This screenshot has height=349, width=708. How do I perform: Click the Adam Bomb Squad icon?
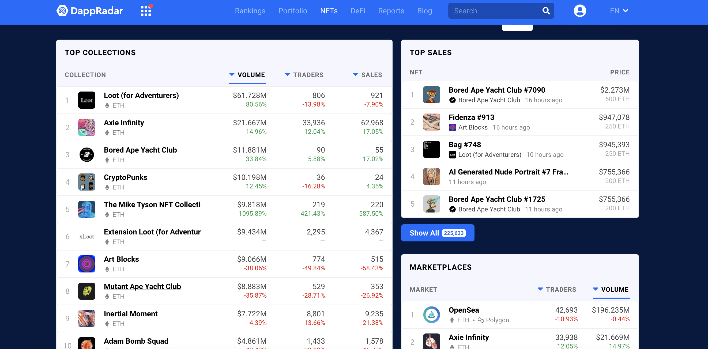click(x=86, y=343)
